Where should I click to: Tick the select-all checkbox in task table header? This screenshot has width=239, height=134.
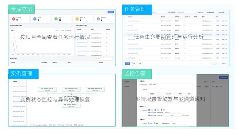click(x=125, y=17)
